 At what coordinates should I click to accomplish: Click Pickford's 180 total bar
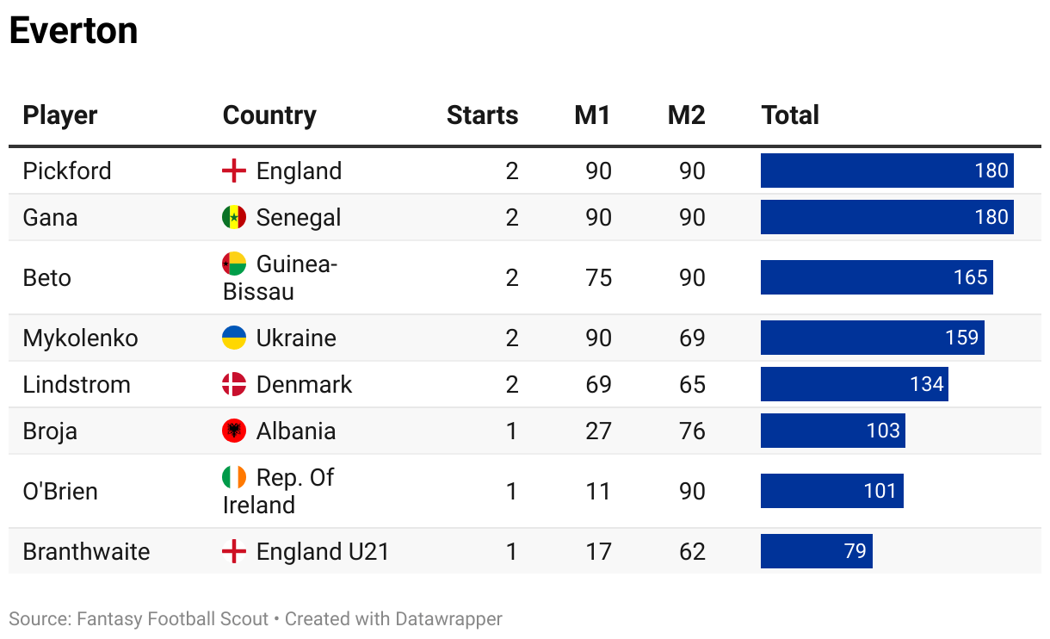[x=886, y=171]
